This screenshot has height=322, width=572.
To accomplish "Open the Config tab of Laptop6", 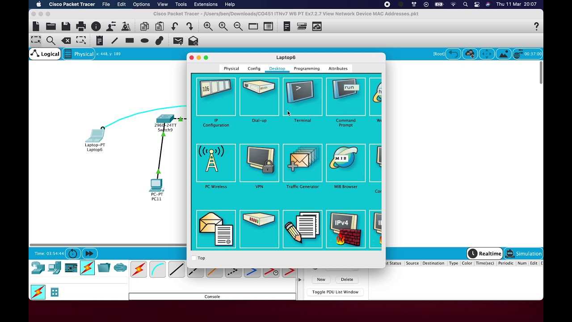I will (254, 68).
